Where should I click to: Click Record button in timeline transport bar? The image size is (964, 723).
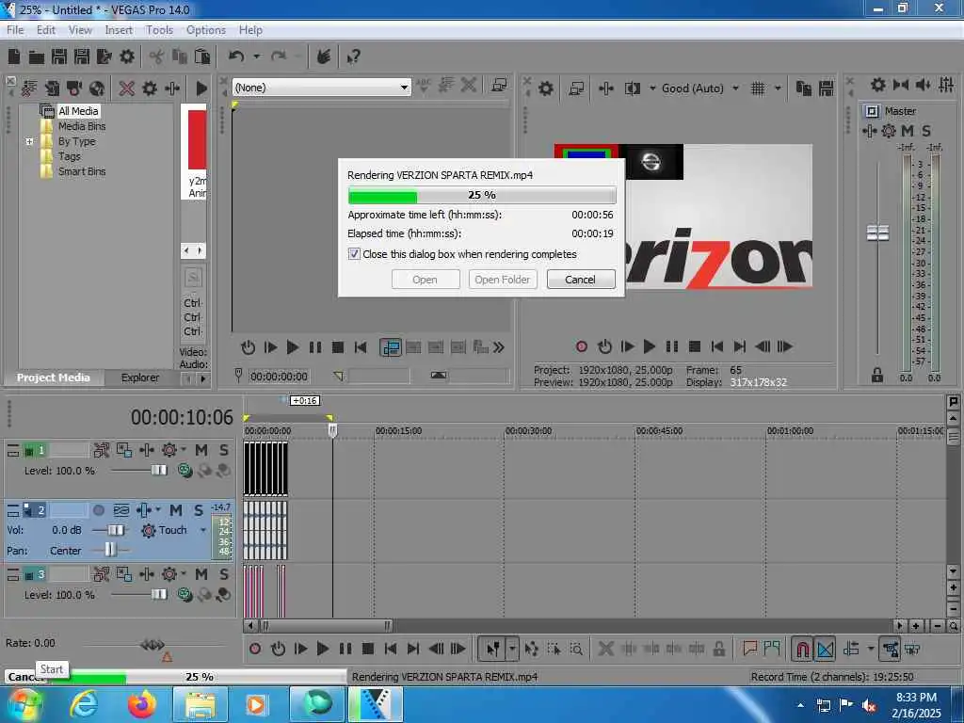(255, 649)
